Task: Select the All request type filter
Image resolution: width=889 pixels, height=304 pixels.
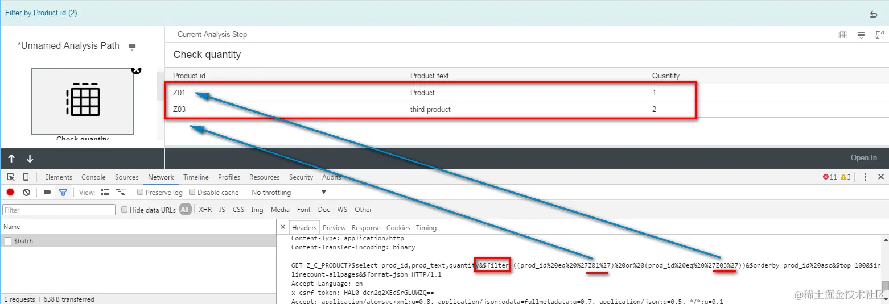Action: point(185,210)
